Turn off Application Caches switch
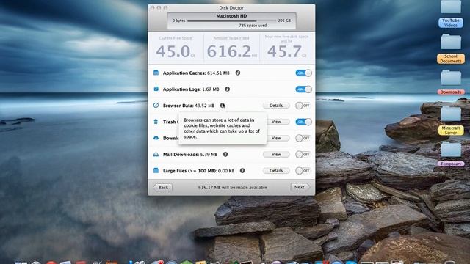The image size is (470, 264). (x=303, y=73)
